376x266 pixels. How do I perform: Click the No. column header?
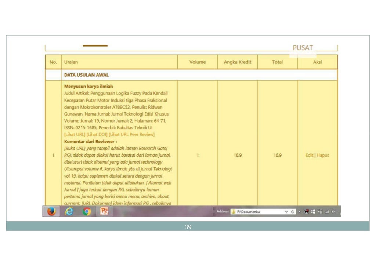(x=53, y=62)
